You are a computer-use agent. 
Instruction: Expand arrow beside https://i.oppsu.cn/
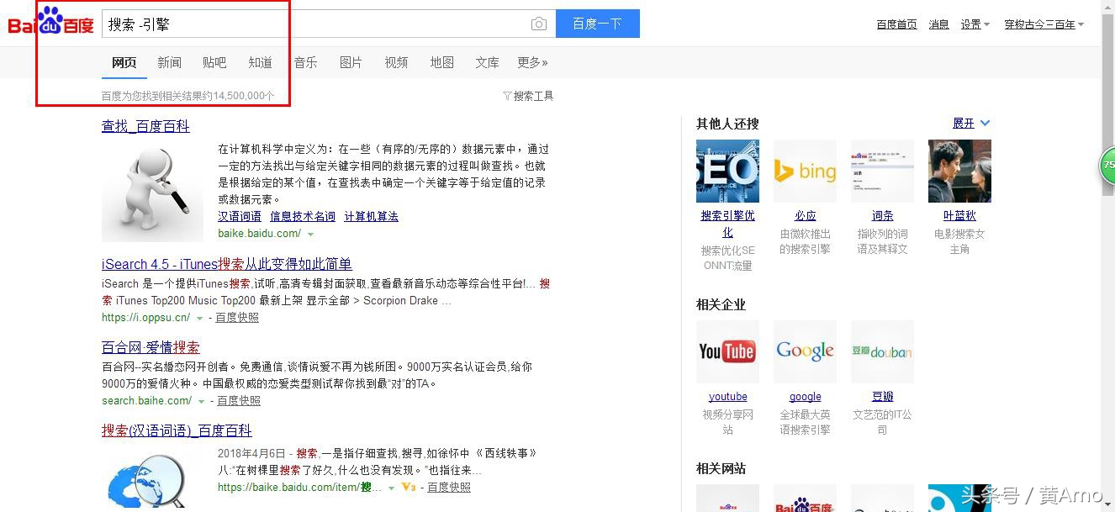pos(199,318)
